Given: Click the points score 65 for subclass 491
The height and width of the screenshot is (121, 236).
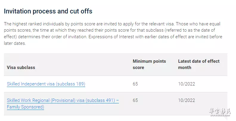Looking at the screenshot, I should point(135,100).
